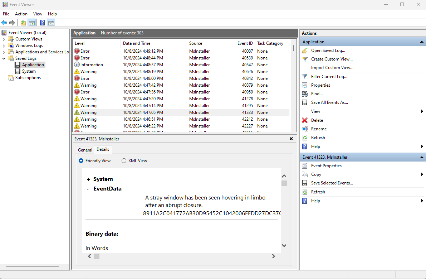Image resolution: width=426 pixels, height=279 pixels.
Task: Click the Copy icon in event actions
Action: [x=305, y=174]
